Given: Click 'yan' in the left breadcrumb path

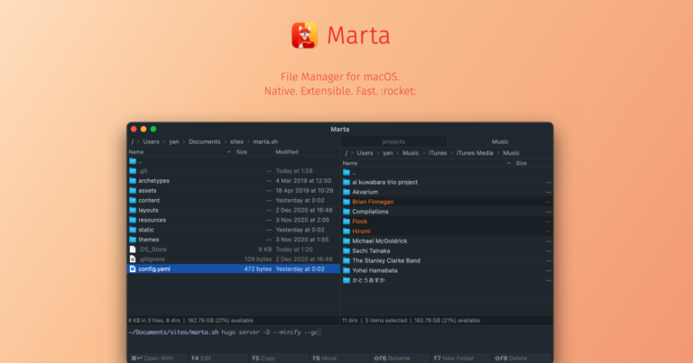Looking at the screenshot, I should coord(173,141).
